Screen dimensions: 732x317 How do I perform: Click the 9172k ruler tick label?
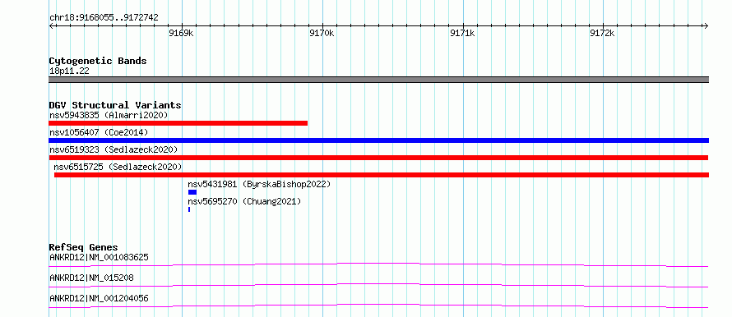coord(603,33)
